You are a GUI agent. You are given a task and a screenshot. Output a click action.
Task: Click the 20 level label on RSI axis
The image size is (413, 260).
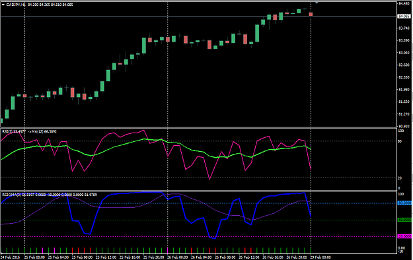[x=400, y=178]
